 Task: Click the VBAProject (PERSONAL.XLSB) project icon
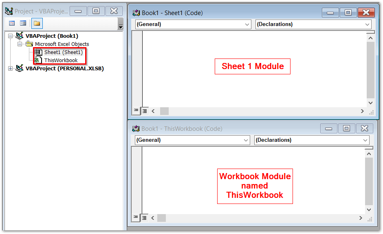(19, 68)
